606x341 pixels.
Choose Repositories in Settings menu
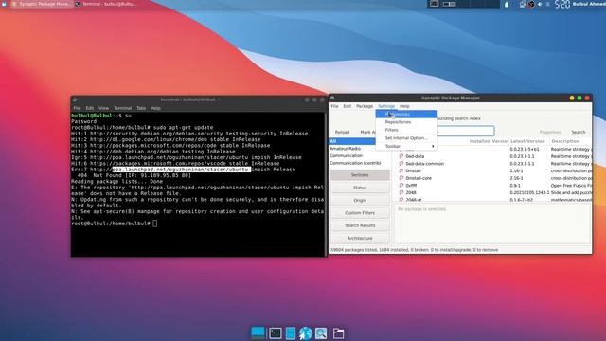pos(406,122)
